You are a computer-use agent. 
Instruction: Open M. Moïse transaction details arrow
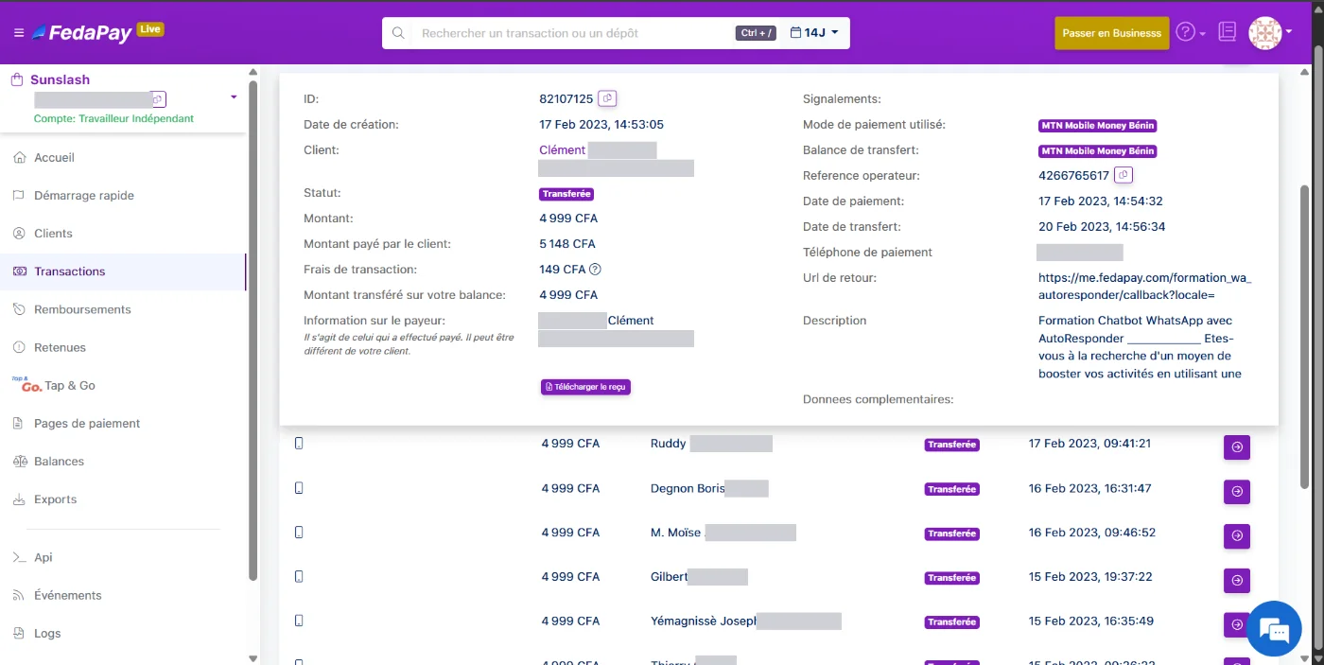(x=1237, y=536)
